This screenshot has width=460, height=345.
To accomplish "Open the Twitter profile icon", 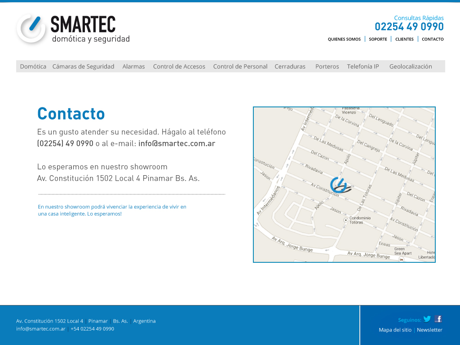I will coord(427,319).
